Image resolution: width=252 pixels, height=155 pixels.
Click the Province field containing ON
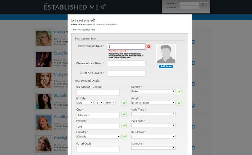98,126
